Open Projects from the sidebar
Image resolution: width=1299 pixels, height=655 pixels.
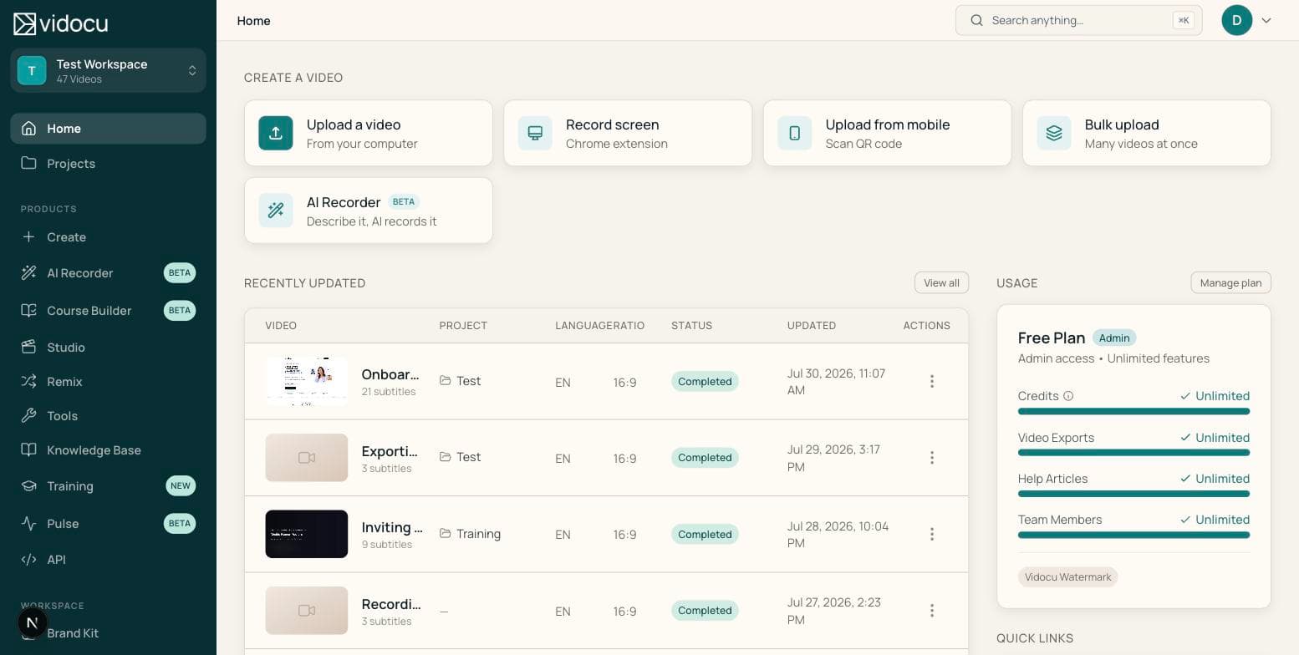[109, 163]
